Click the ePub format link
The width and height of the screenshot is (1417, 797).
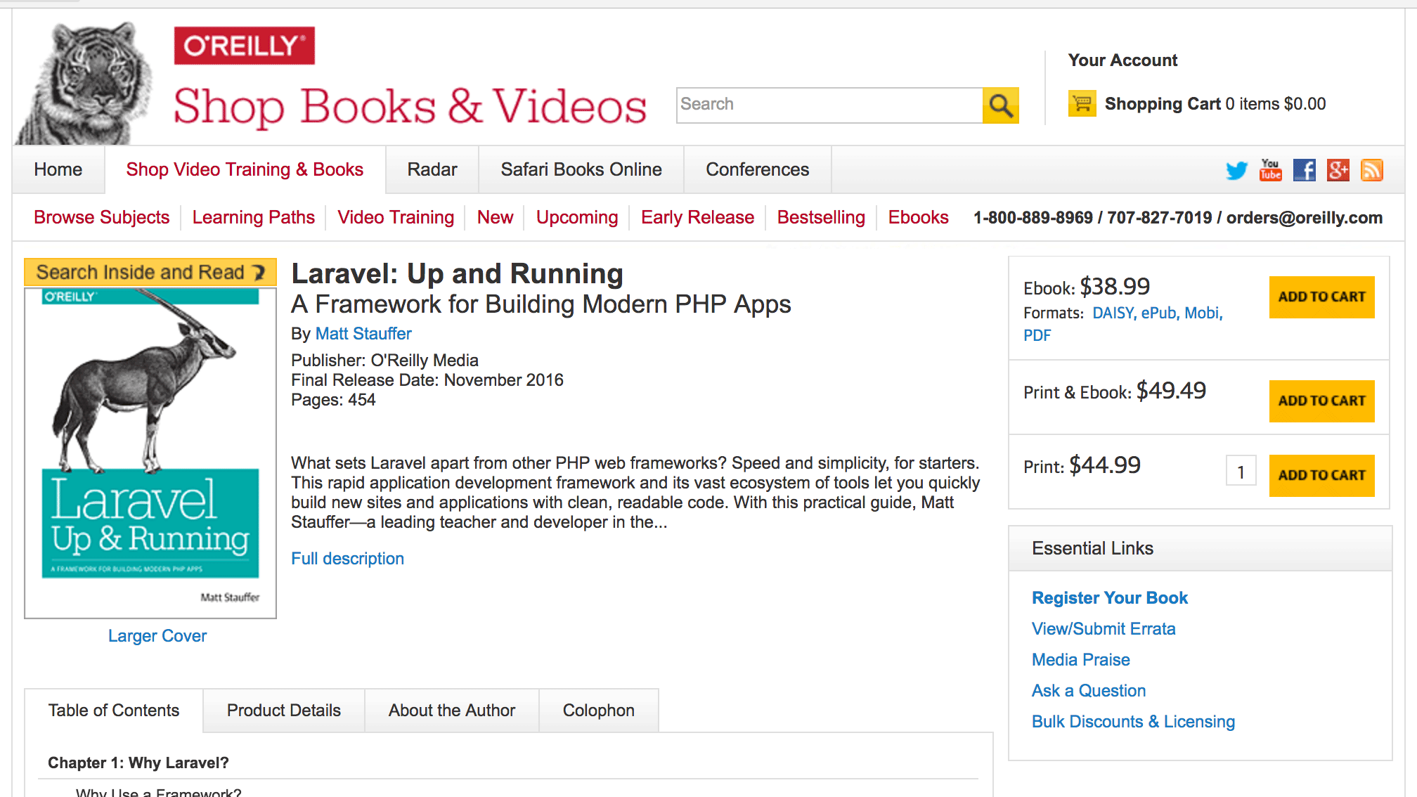coord(1159,313)
